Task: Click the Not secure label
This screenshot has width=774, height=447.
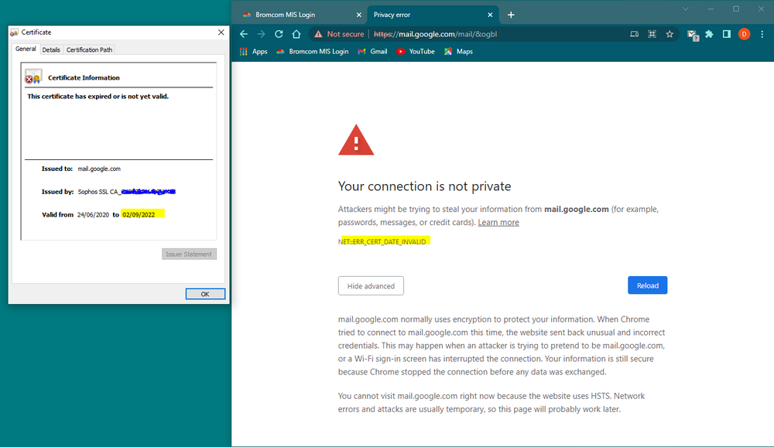Action: (345, 34)
